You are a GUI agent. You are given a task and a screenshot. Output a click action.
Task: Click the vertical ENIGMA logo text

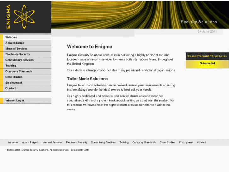8,17
